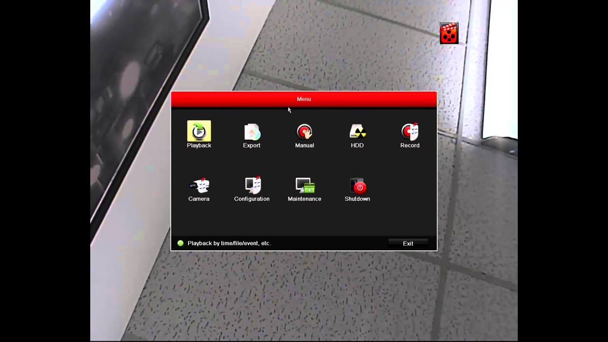Select the Manual hand icon
The width and height of the screenshot is (608, 342).
(x=304, y=132)
